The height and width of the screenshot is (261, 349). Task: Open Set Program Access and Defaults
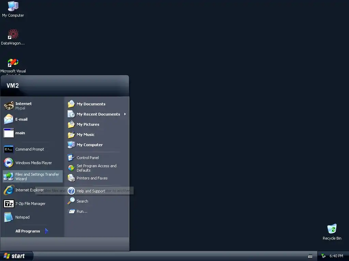point(97,168)
